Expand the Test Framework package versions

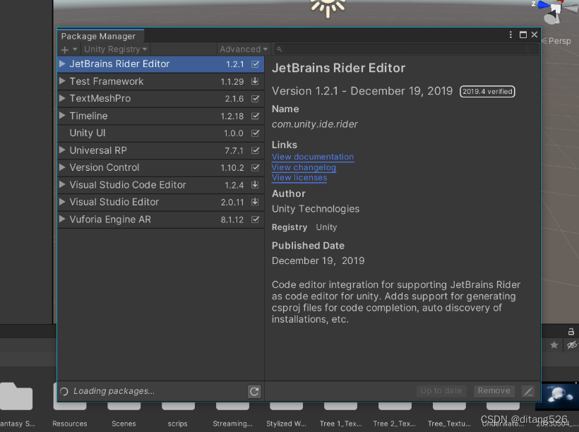click(62, 81)
